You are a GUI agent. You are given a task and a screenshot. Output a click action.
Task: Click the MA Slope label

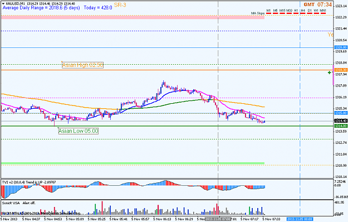258,13
